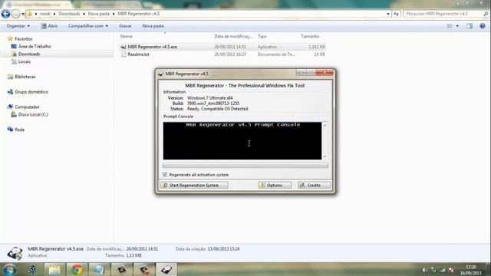Open address bar history dropdown

pos(388,14)
